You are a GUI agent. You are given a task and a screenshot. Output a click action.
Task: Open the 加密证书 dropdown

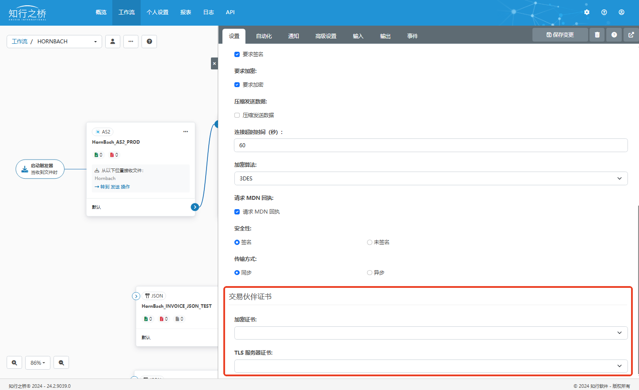point(430,333)
